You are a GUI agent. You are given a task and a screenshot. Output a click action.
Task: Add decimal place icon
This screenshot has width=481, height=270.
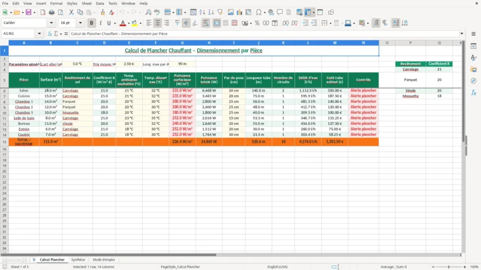click(285, 23)
